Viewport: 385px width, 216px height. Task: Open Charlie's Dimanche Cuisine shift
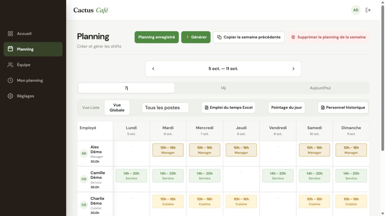click(x=351, y=201)
